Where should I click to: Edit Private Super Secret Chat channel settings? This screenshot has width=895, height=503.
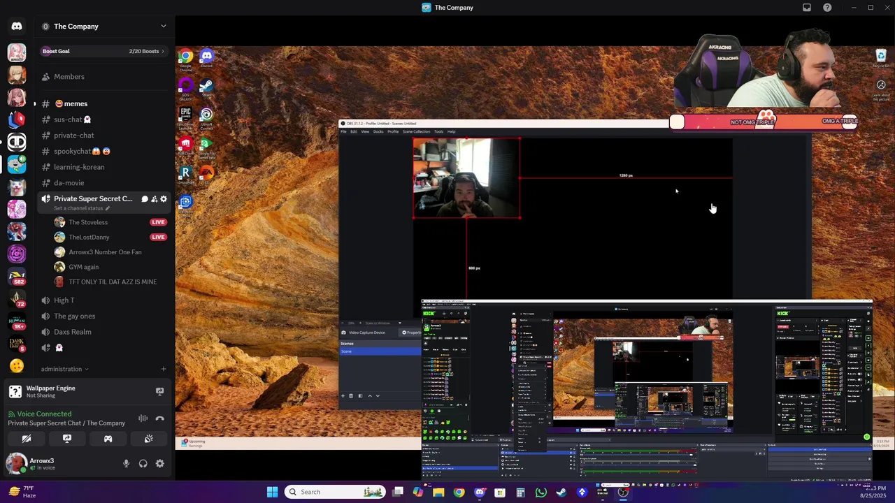point(164,199)
